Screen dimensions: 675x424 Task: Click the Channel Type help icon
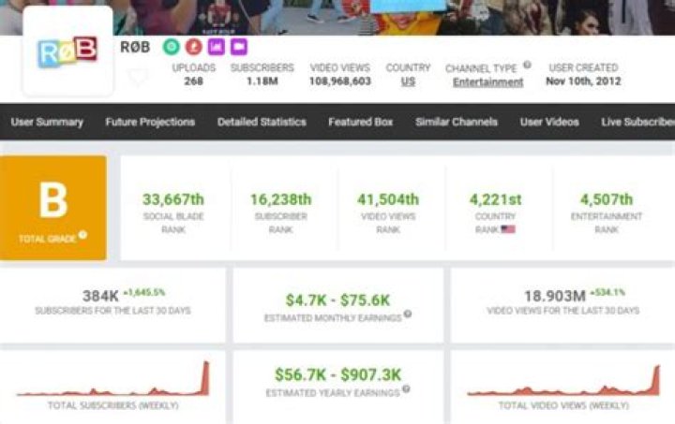pos(527,66)
